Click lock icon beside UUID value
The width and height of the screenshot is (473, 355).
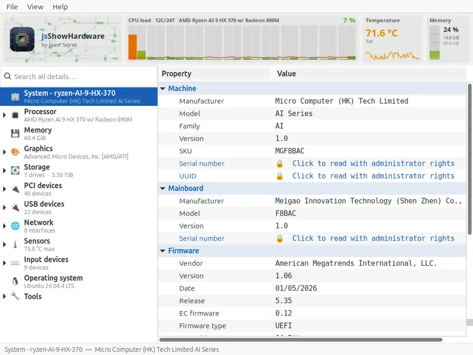[x=280, y=176]
